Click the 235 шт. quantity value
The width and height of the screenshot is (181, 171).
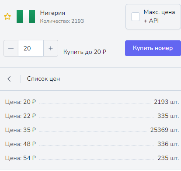(x=168, y=158)
